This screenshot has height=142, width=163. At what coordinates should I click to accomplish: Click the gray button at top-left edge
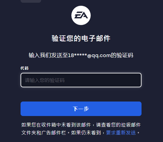tap(31, 1)
